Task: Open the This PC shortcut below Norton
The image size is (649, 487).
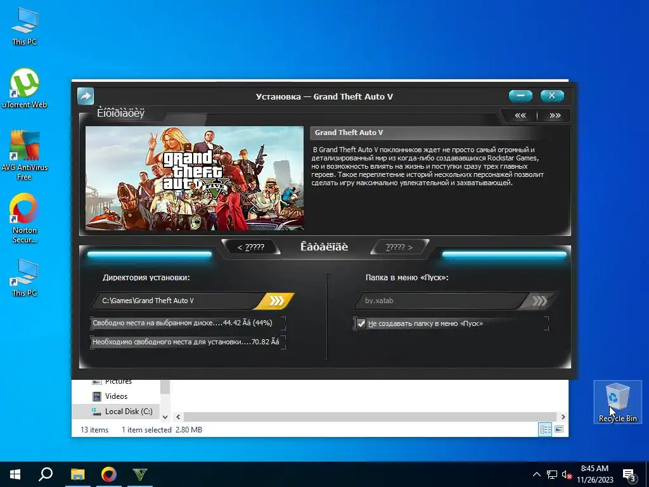Action: (25, 278)
